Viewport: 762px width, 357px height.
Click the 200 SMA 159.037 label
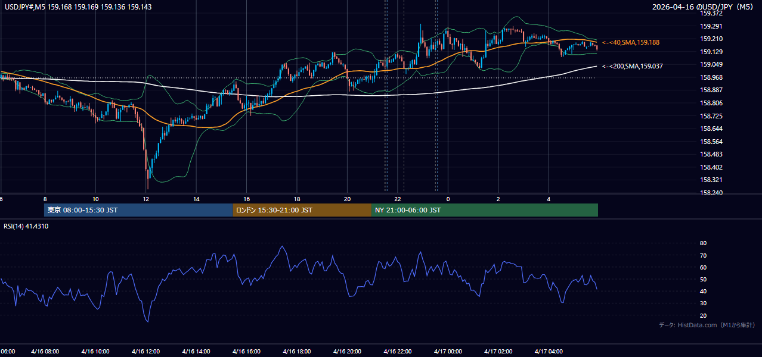point(633,66)
